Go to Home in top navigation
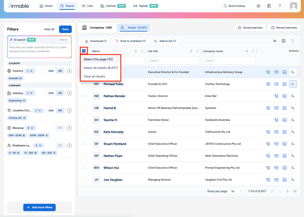Screen dimensions: 304x217 click(46, 6)
